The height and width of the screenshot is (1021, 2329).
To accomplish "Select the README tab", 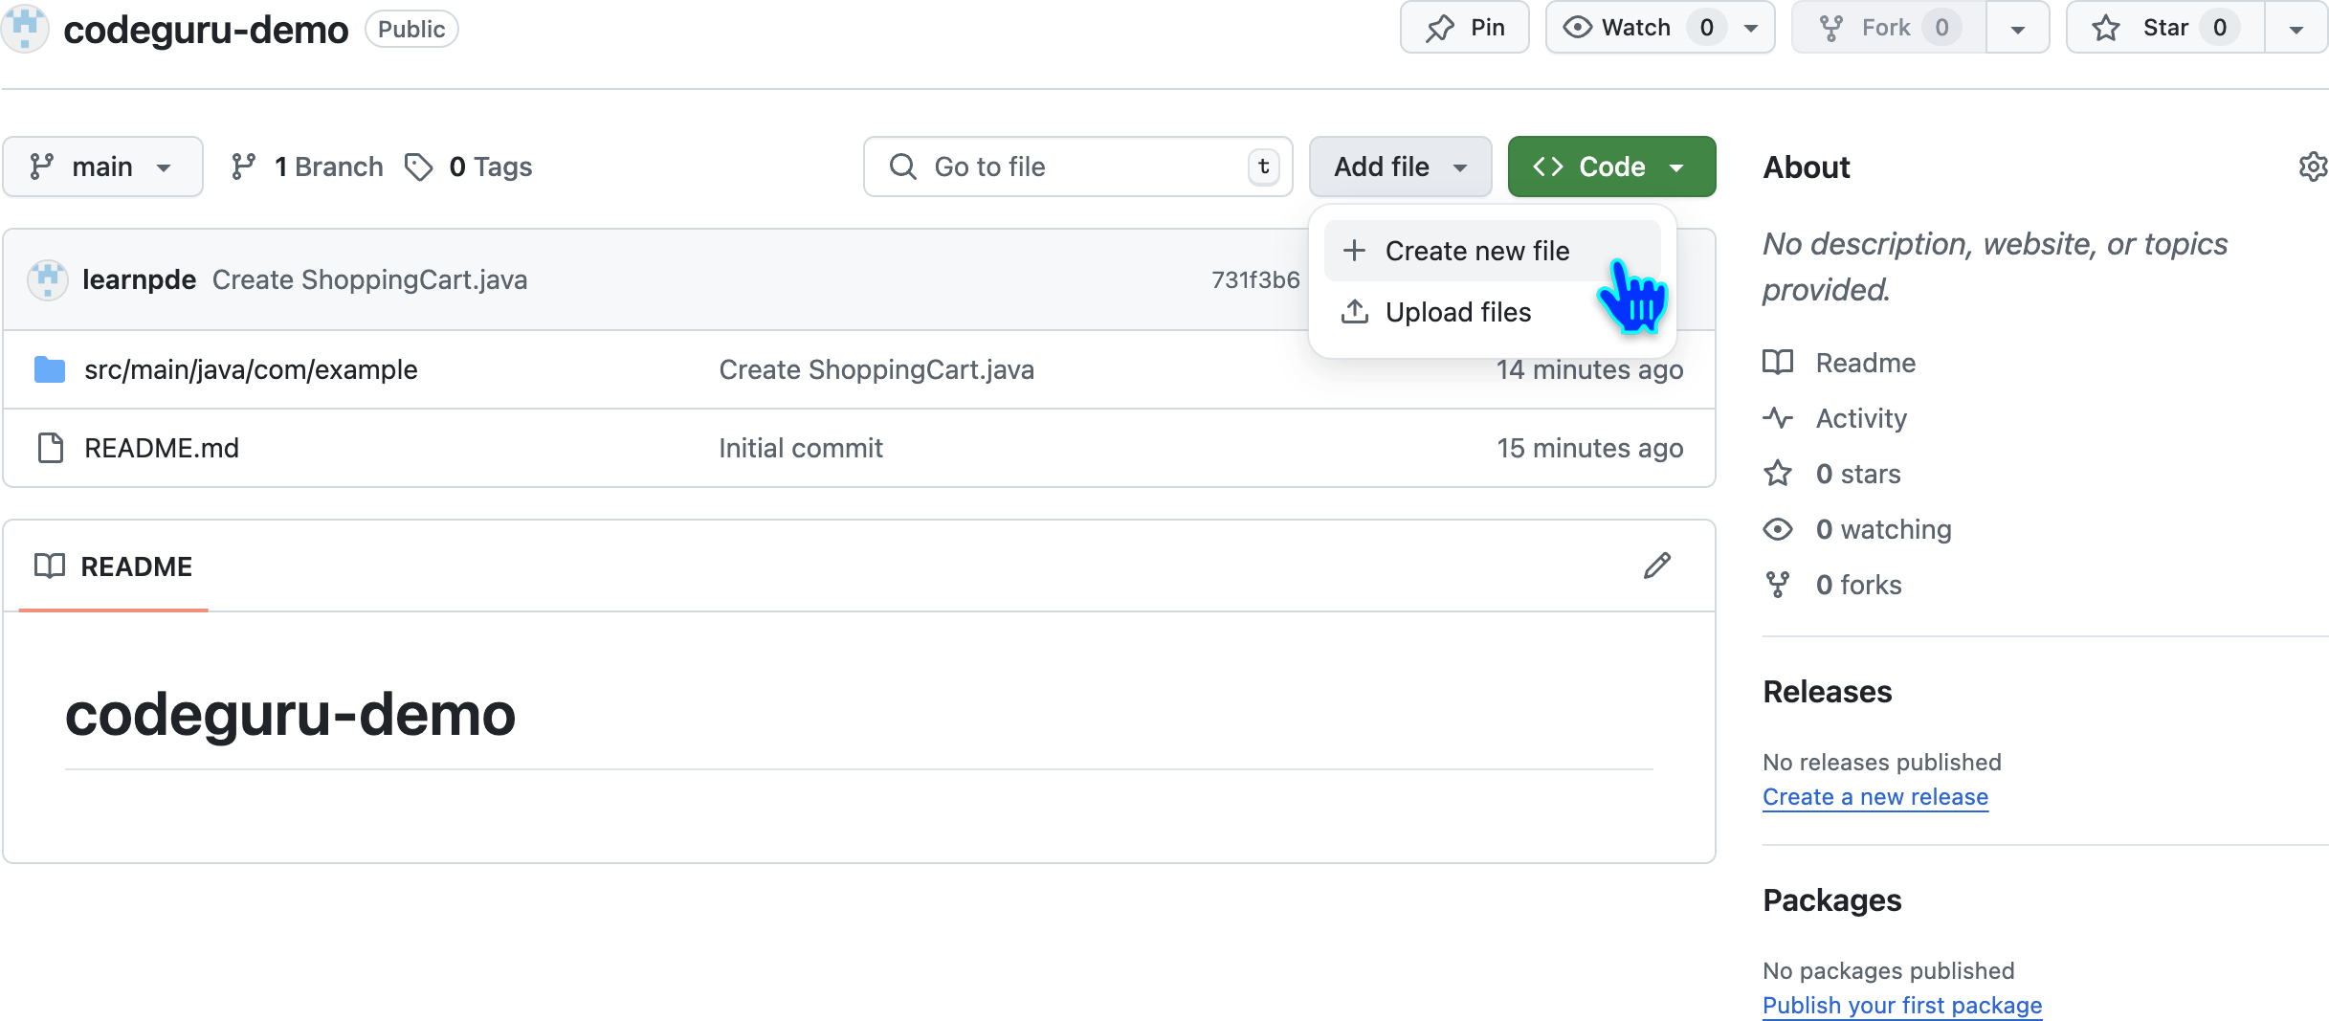I will (113, 566).
